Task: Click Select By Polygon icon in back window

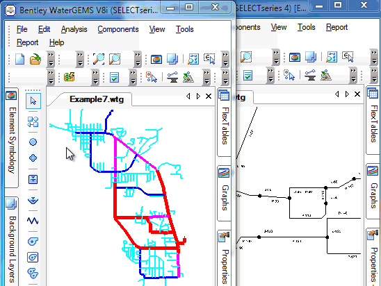Action: (348, 57)
